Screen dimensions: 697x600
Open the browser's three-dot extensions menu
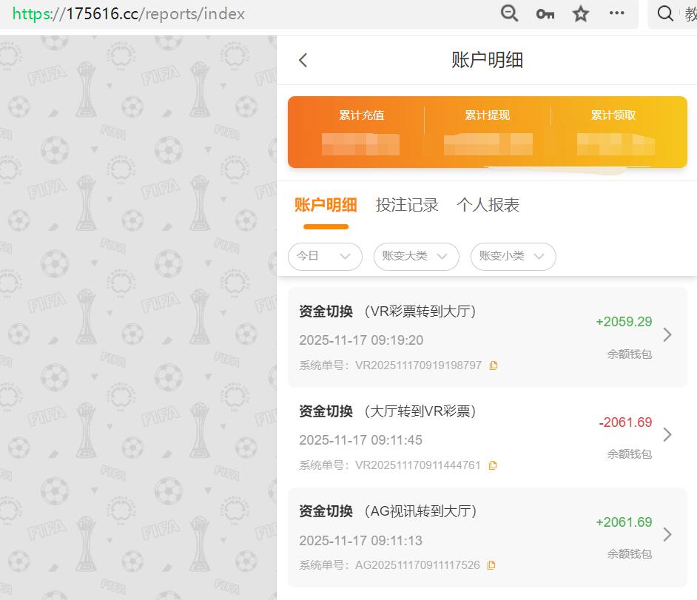tap(616, 13)
